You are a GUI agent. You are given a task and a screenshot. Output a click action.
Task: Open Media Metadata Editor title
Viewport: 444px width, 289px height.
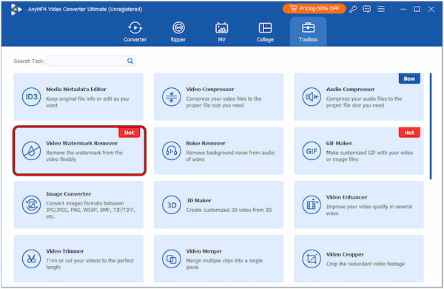(x=76, y=90)
